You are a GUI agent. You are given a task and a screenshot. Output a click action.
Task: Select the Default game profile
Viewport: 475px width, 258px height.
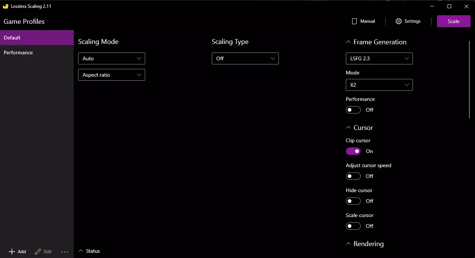pos(37,38)
